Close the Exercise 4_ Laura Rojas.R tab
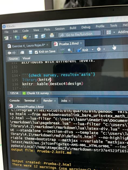The height and width of the screenshot is (170, 128). 47,45
